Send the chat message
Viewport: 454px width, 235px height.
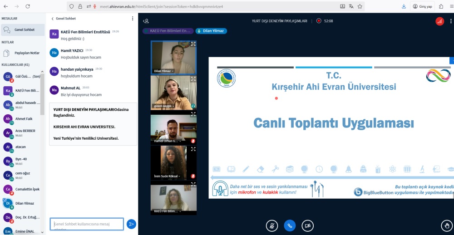point(131,224)
